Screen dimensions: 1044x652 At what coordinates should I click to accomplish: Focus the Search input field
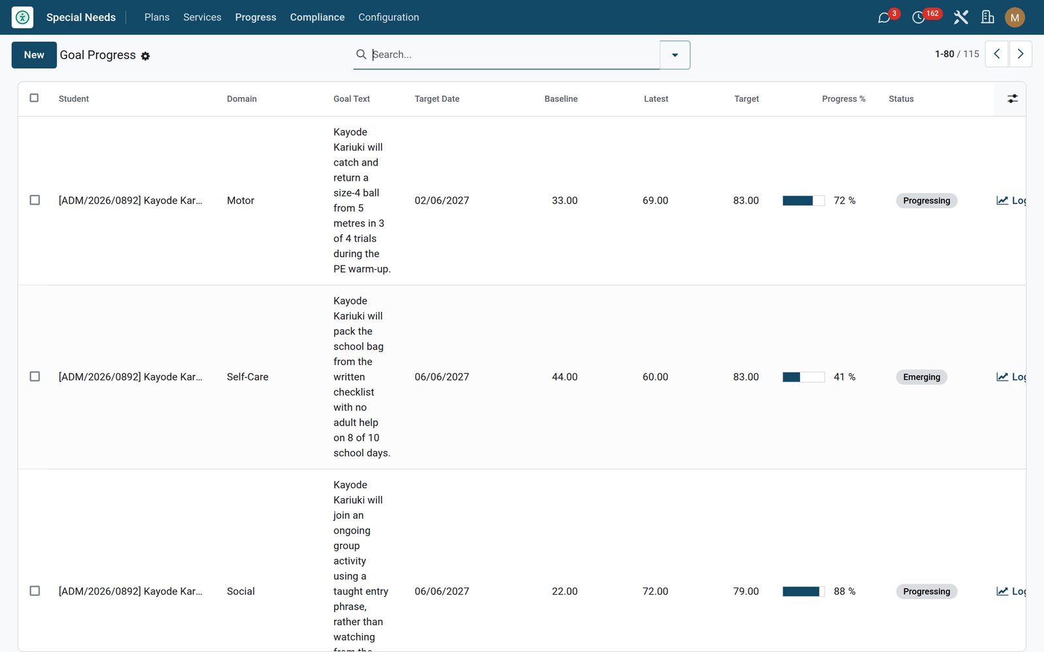[x=514, y=54]
